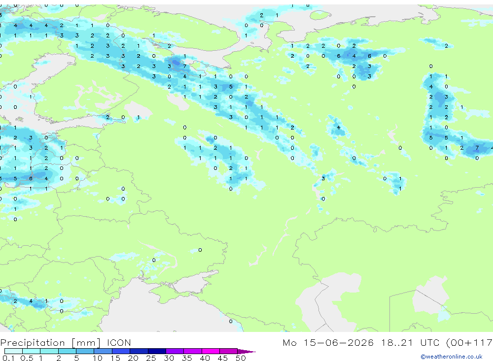Select the 15–20 mm legend color swatch
The width and height of the screenshot is (493, 361).
(x=121, y=351)
